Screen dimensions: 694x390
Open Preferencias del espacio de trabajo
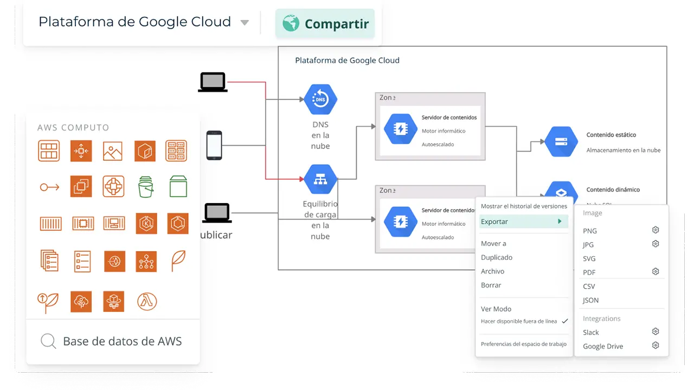pos(524,344)
